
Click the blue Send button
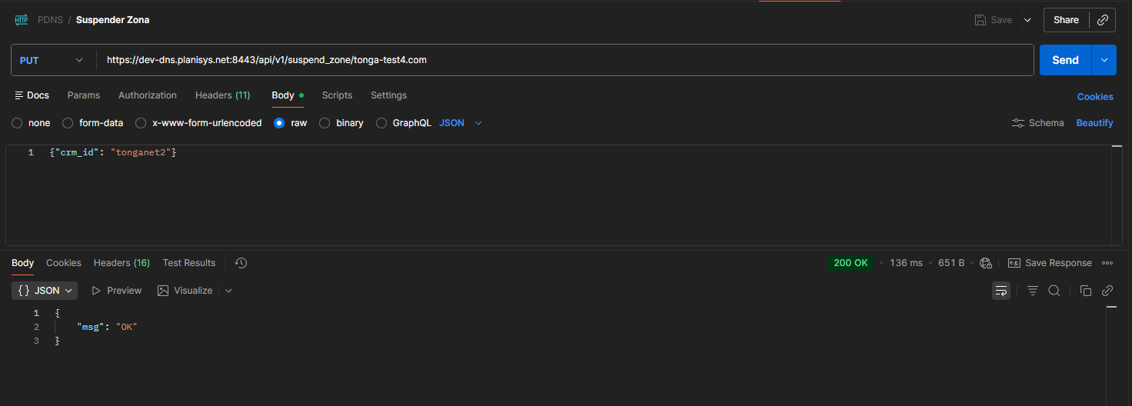pyautogui.click(x=1066, y=60)
